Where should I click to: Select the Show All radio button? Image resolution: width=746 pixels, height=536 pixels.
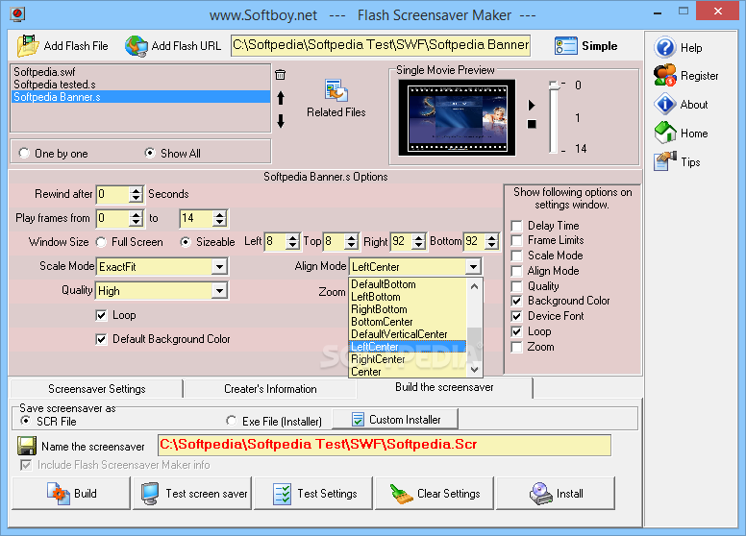point(150,153)
